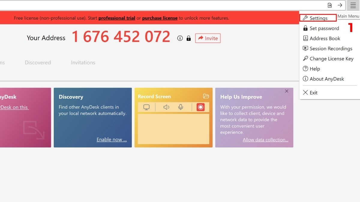Viewport: 360px width, 202px height.
Task: Choose Exit in the main menu
Action: click(x=313, y=93)
